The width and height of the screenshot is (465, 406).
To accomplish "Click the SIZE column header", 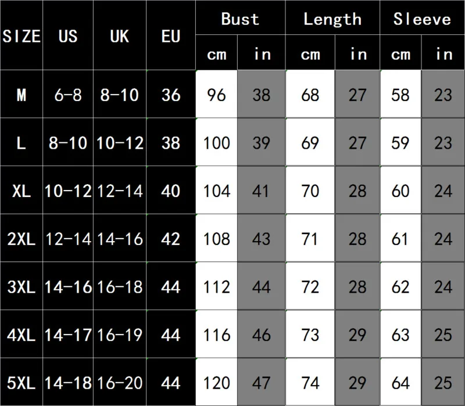I will [22, 36].
